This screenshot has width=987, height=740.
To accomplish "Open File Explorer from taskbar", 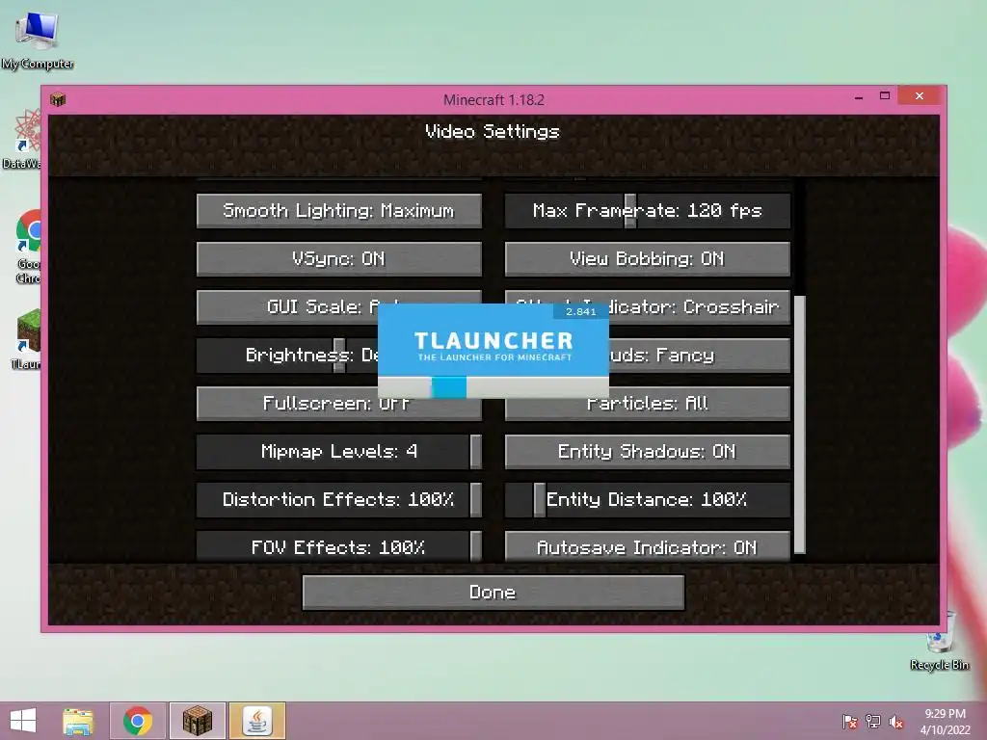I will (x=78, y=721).
